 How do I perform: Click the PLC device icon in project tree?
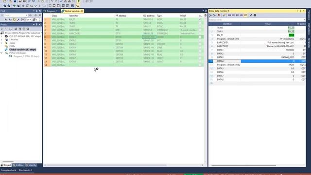pyautogui.click(x=6, y=36)
